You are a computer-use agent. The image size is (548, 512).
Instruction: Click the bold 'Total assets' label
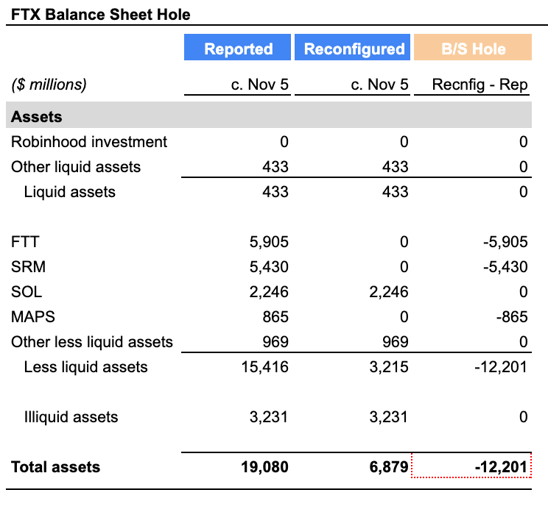point(55,467)
